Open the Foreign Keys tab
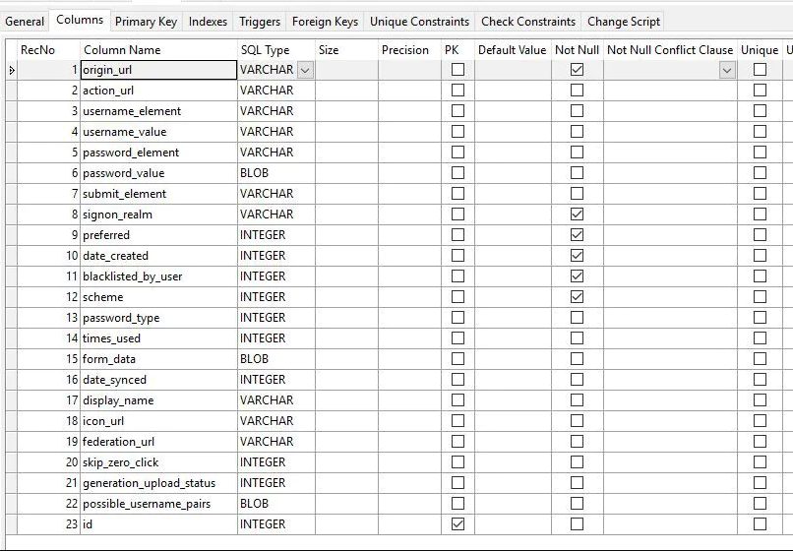This screenshot has height=551, width=793. 325,21
